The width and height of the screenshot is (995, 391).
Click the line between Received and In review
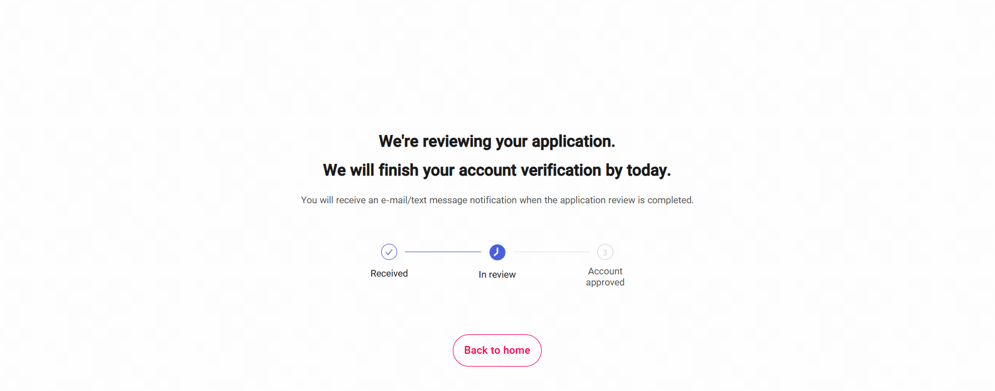click(x=443, y=252)
